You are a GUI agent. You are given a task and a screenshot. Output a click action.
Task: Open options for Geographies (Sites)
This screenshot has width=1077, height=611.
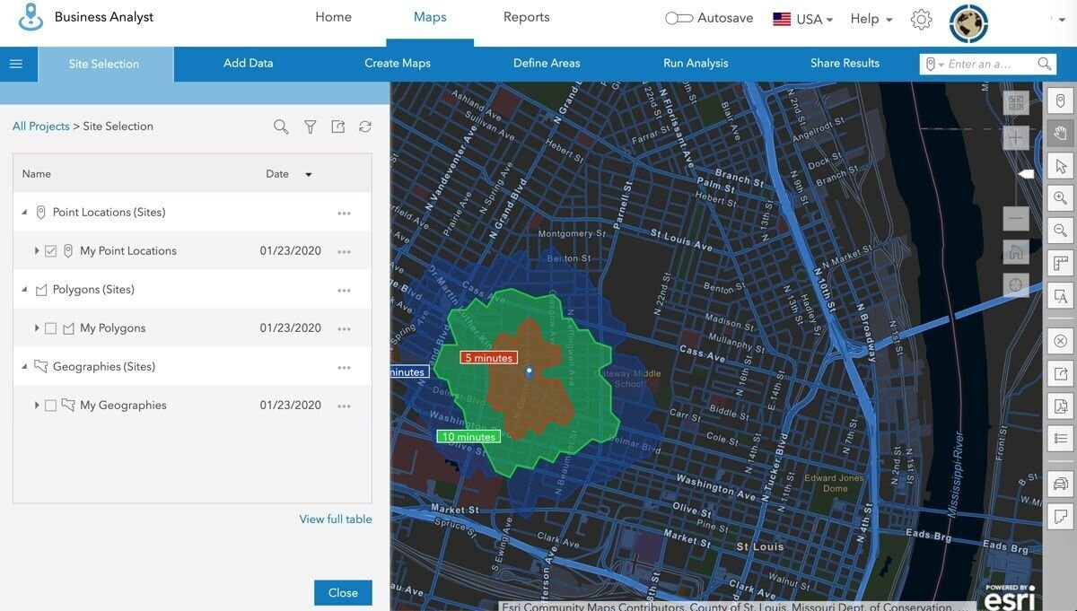point(344,368)
